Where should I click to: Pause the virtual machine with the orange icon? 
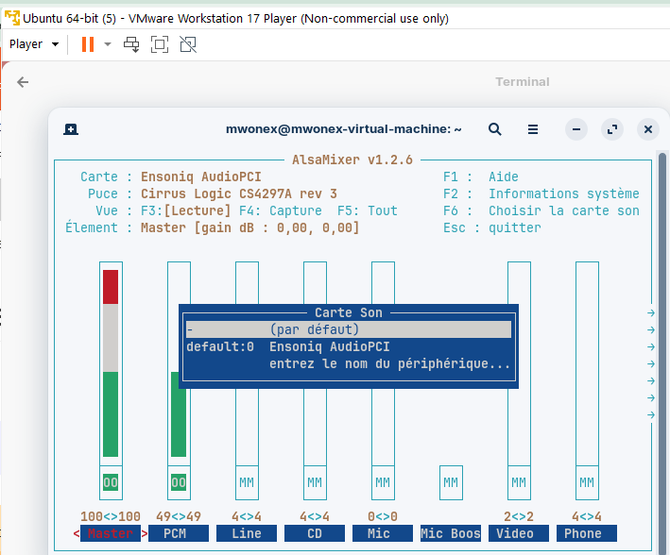88,44
